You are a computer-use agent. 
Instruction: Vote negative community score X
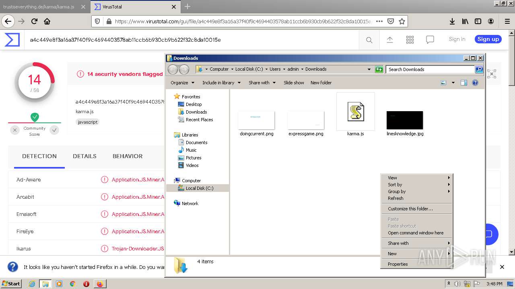tap(15, 130)
